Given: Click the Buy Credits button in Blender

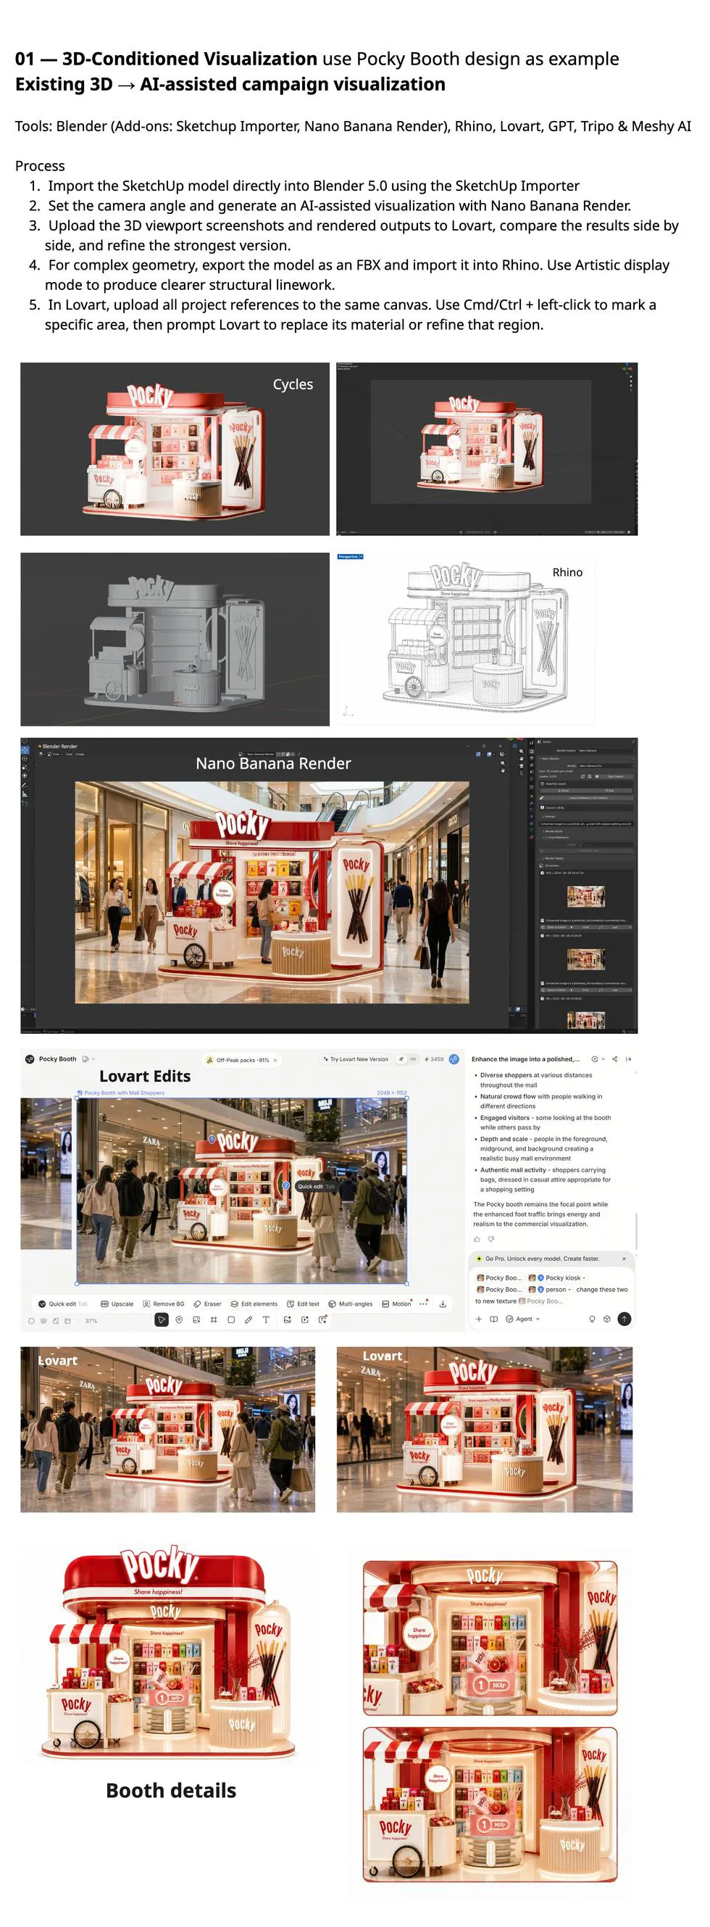Looking at the screenshot, I should coord(616,776).
